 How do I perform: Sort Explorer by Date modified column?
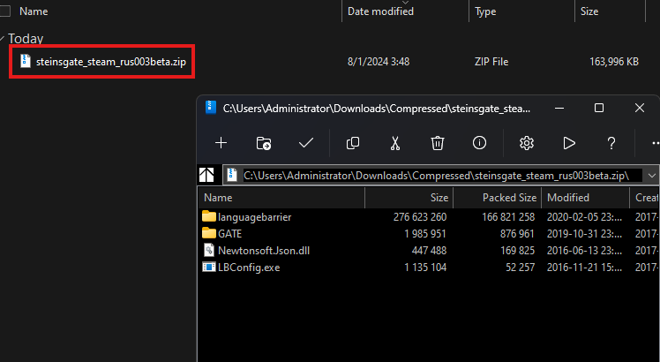(x=380, y=11)
